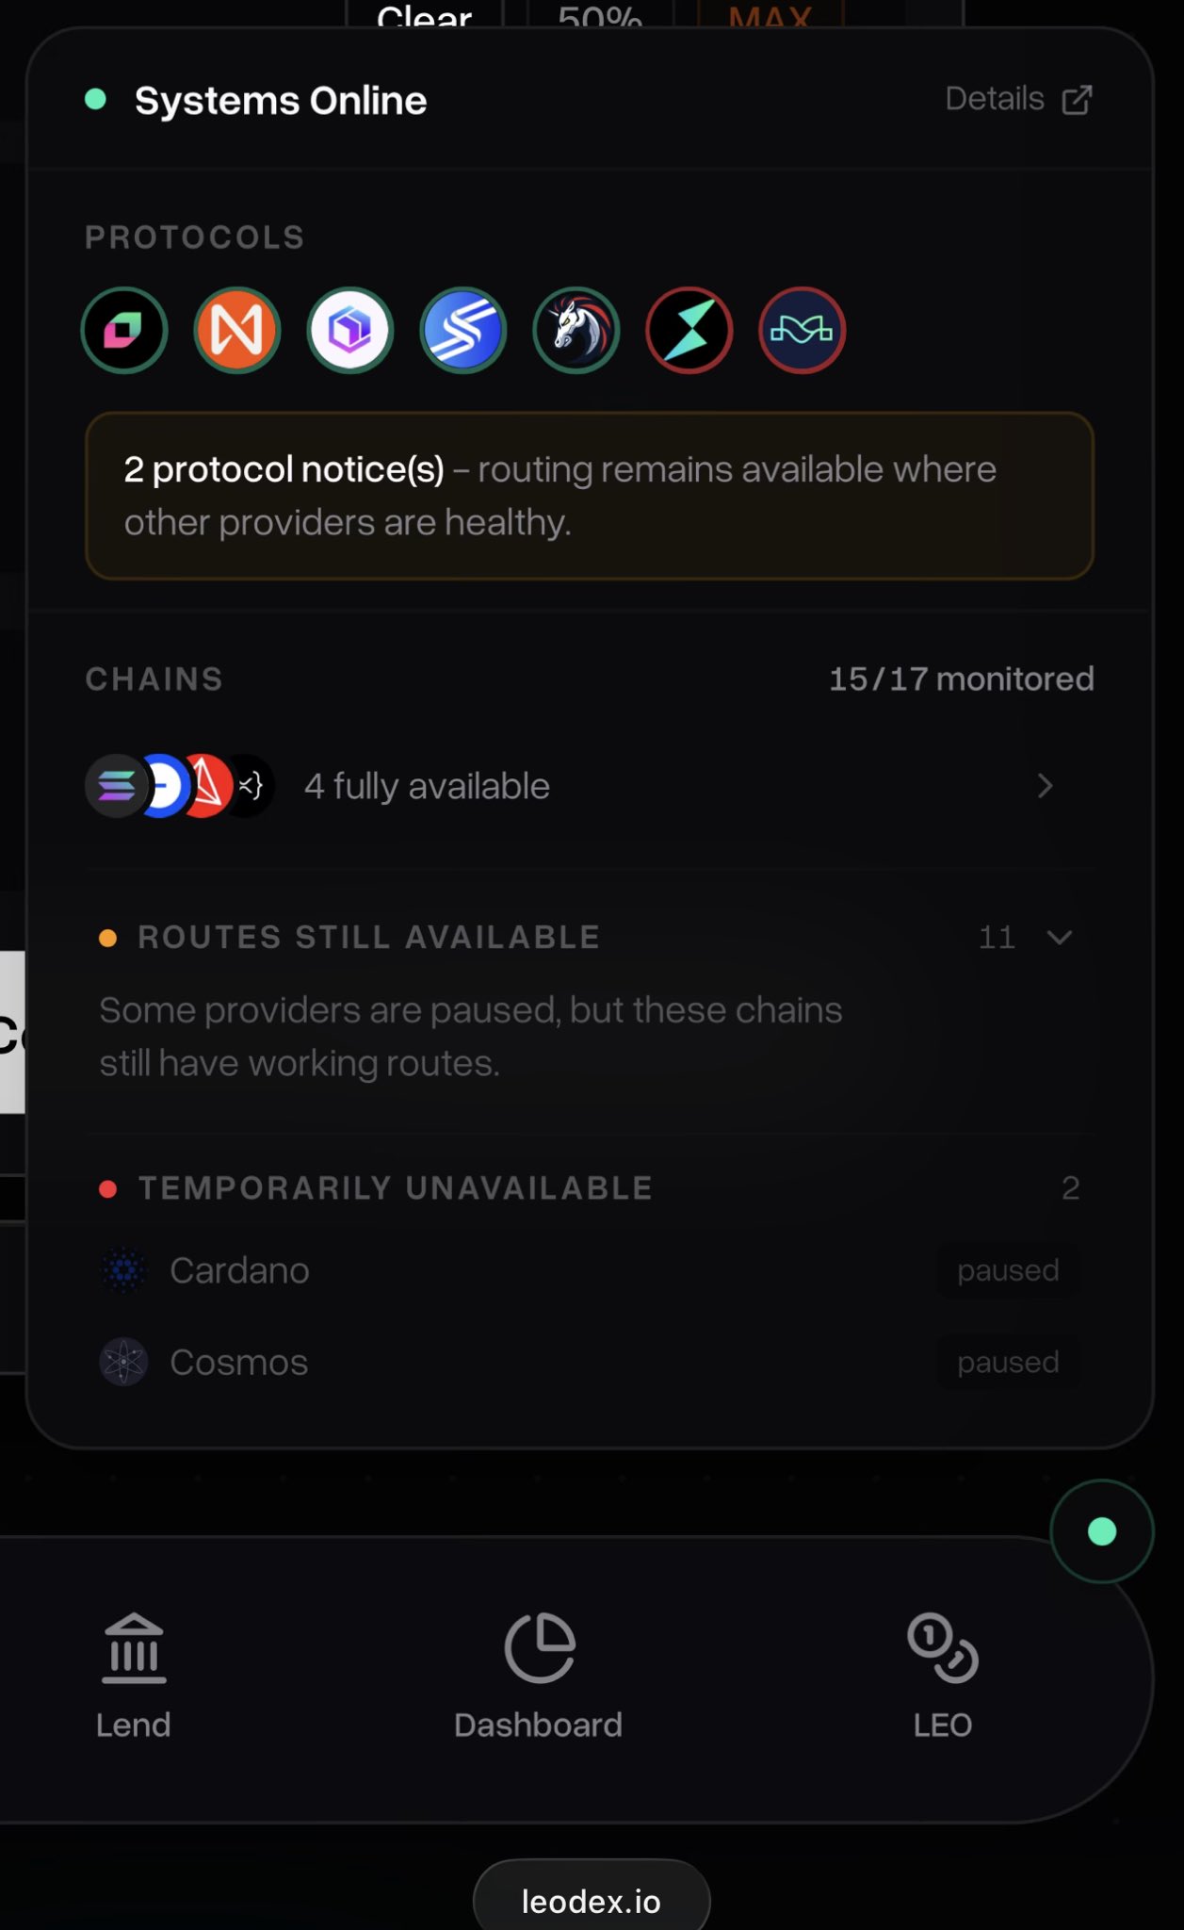The height and width of the screenshot is (1930, 1184).
Task: Tap the leodex.io address pill
Action: point(592,1898)
